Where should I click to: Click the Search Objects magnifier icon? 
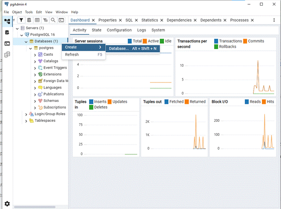click(x=53, y=20)
